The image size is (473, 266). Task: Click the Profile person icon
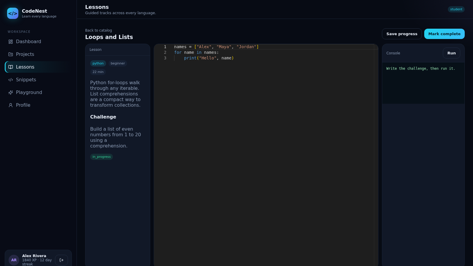(11, 105)
